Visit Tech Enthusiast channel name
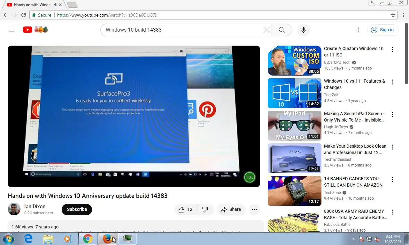The width and height of the screenshot is (409, 245). point(337,160)
